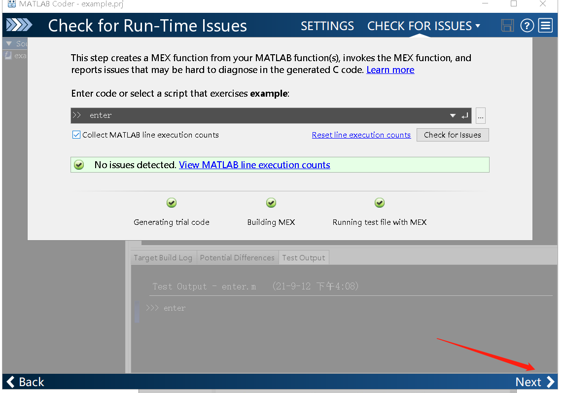Click the Reset line execution counts link
565x393 pixels.
coord(361,135)
